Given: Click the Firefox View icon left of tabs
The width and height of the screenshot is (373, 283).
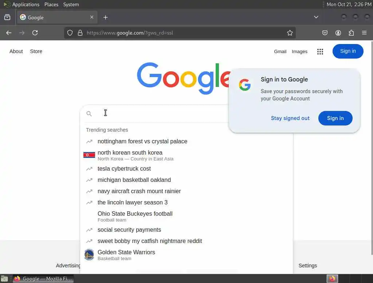Looking at the screenshot, I should (x=7, y=17).
